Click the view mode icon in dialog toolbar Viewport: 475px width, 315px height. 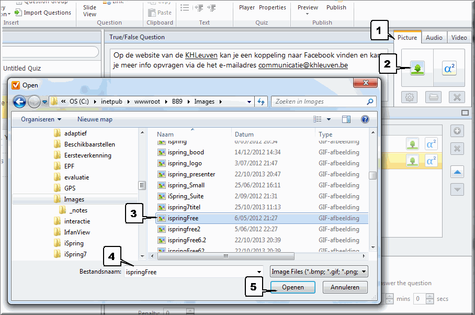point(317,119)
